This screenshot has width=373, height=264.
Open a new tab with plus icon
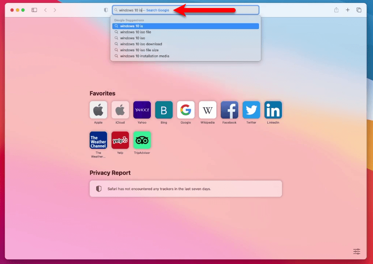tap(348, 10)
